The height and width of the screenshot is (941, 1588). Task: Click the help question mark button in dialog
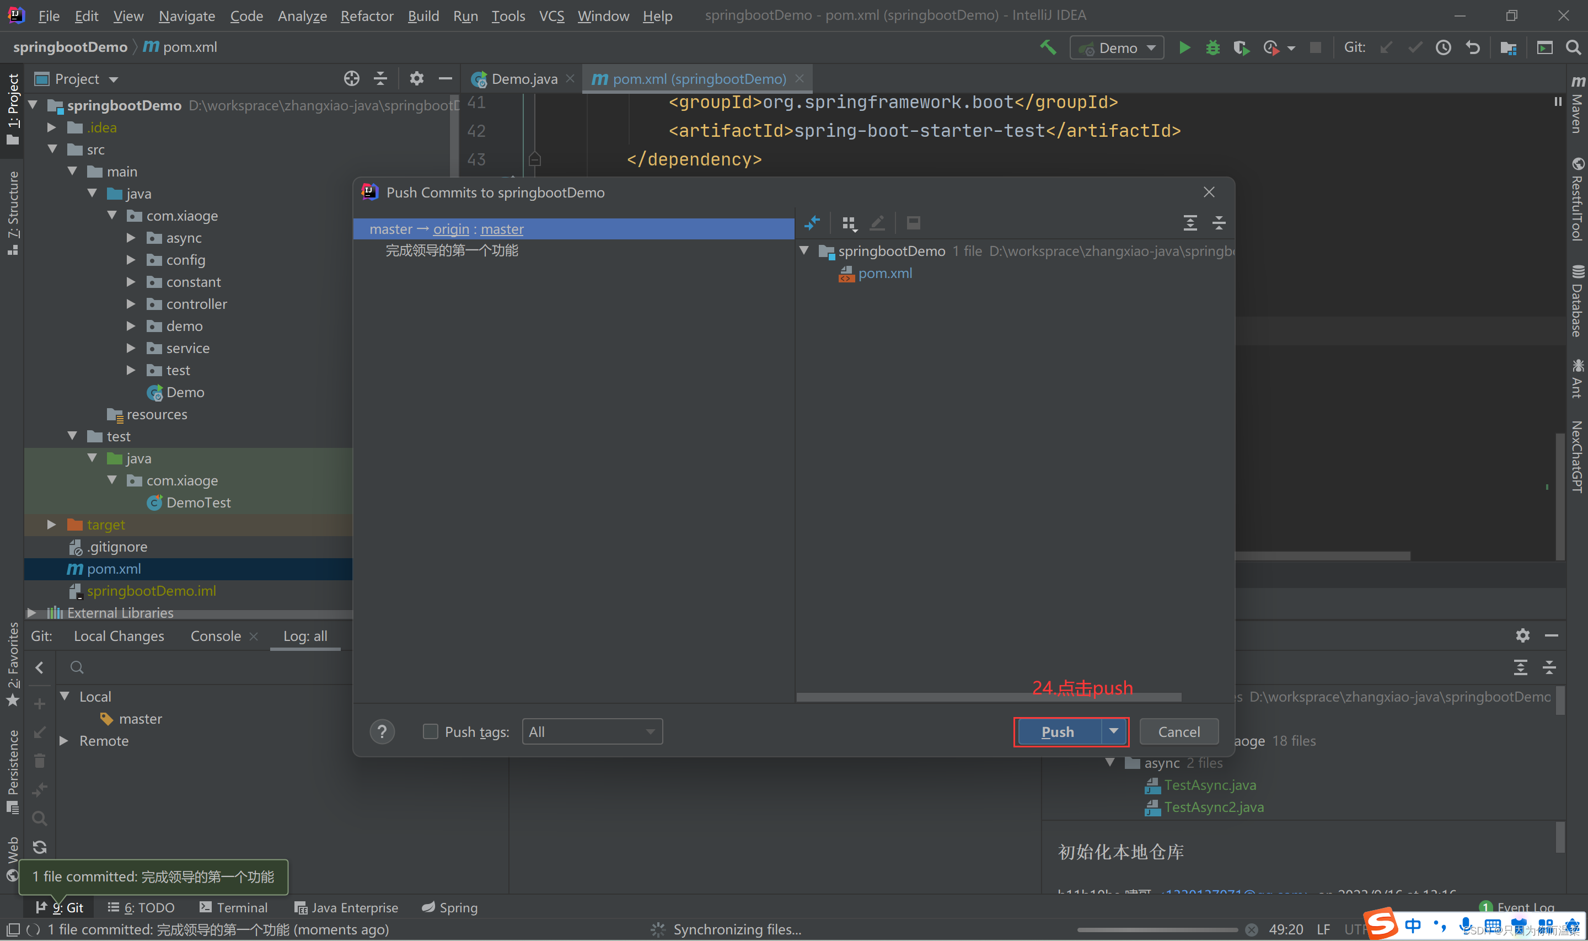click(x=382, y=732)
